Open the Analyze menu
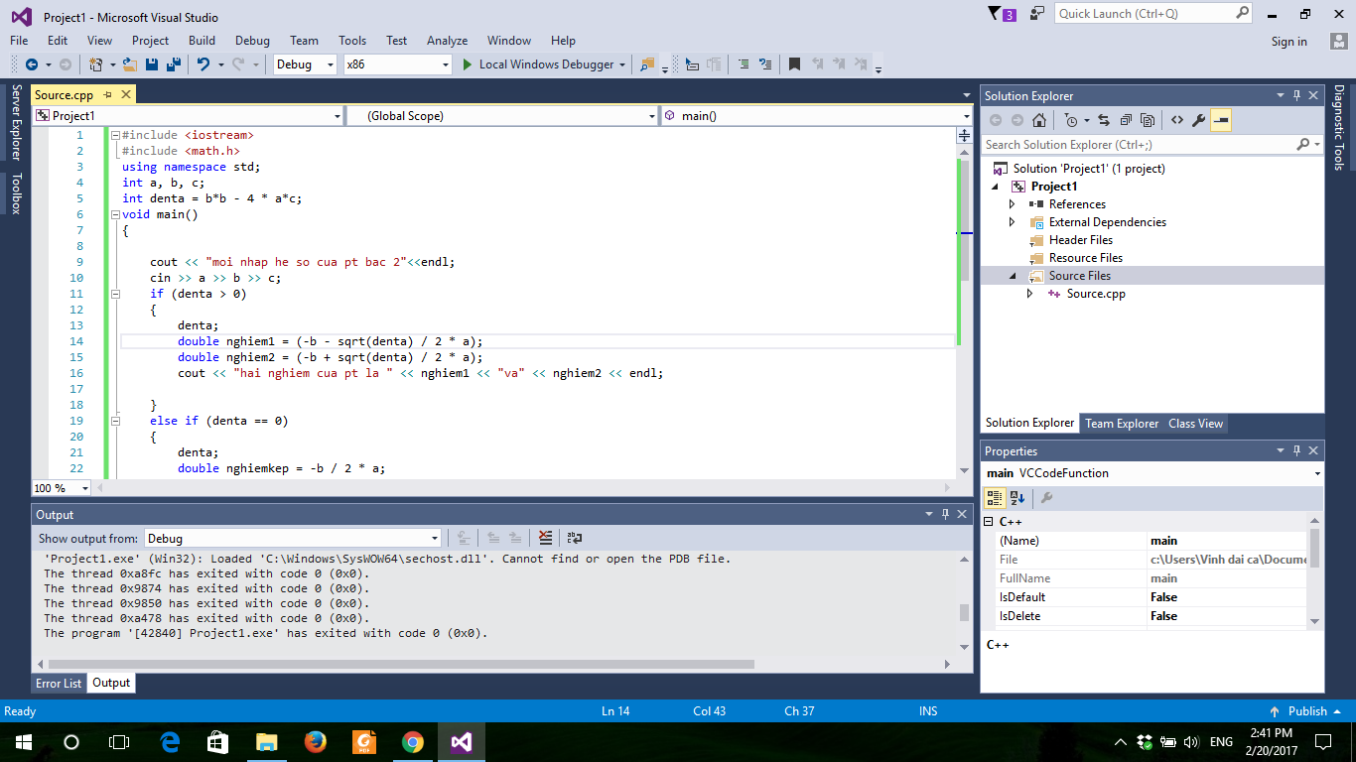1356x762 pixels. (447, 41)
